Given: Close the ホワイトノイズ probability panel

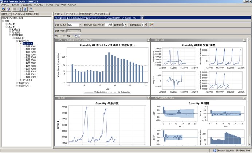Looking at the screenshot, I should [x=148, y=40].
